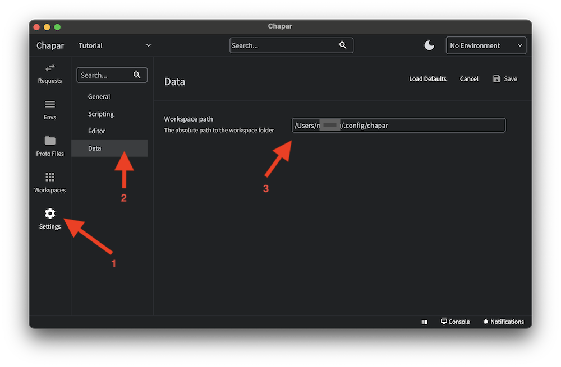The image size is (561, 367).
Task: Click the magnifier in the settings search field
Action: 137,75
